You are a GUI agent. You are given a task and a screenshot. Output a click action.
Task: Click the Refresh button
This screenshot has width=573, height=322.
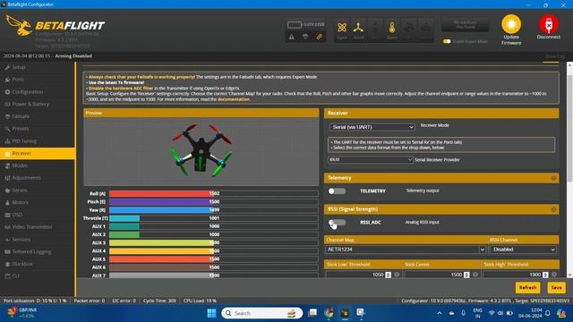[527, 288]
